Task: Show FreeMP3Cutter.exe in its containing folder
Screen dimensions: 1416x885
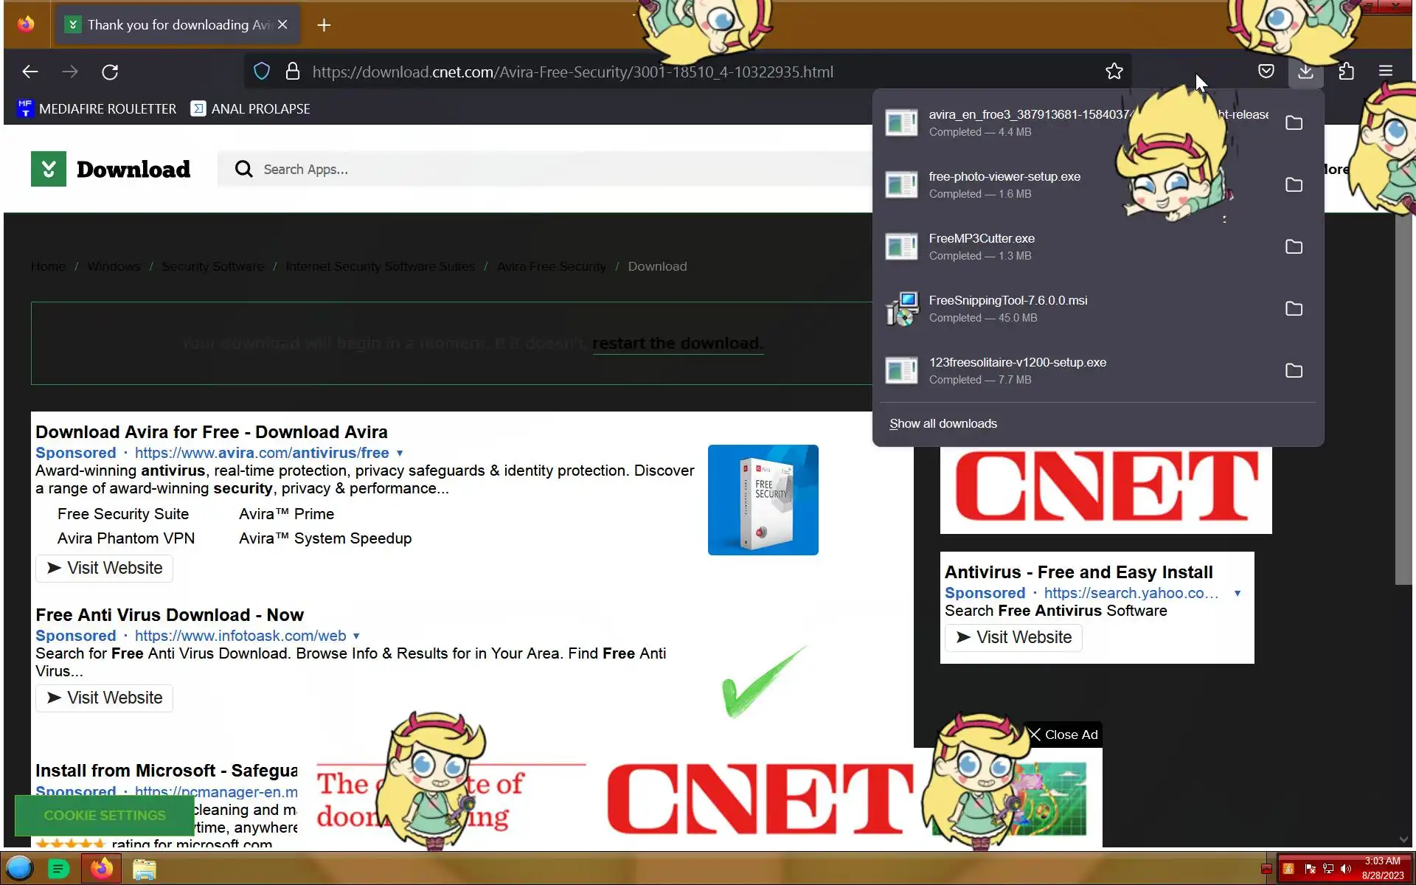Action: pos(1294,247)
